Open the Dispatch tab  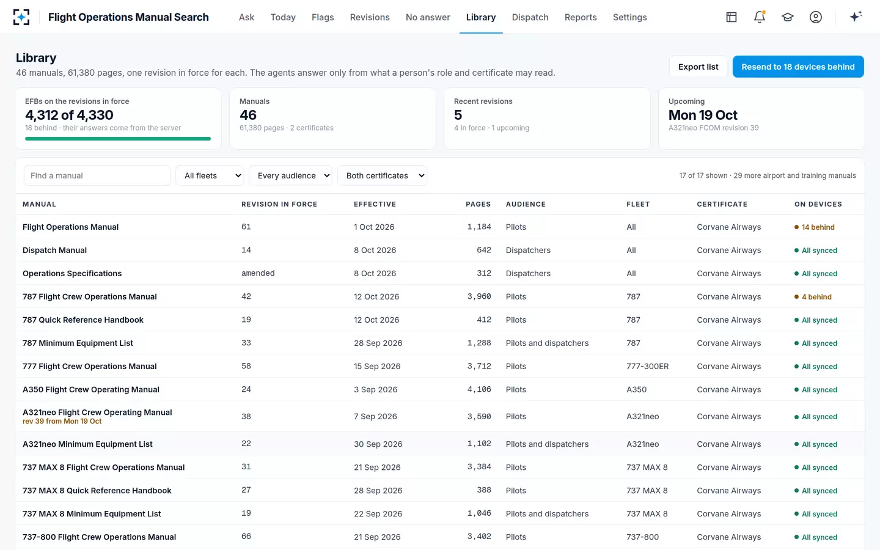(530, 17)
